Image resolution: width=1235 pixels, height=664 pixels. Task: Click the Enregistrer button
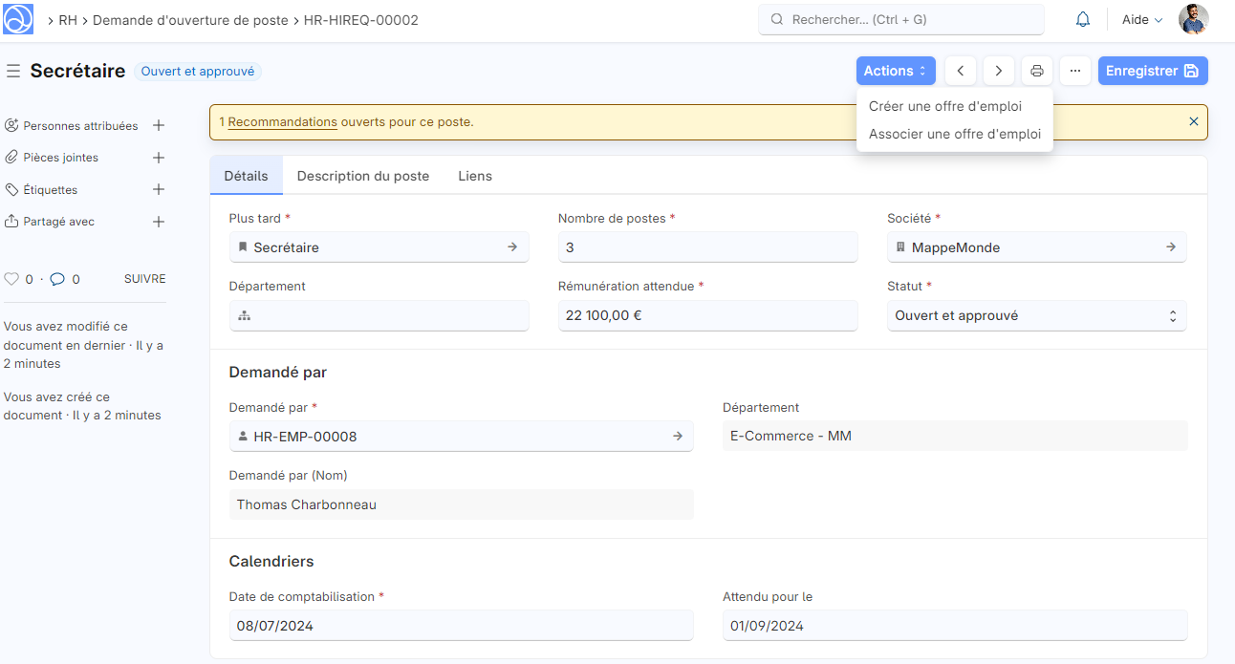point(1153,70)
